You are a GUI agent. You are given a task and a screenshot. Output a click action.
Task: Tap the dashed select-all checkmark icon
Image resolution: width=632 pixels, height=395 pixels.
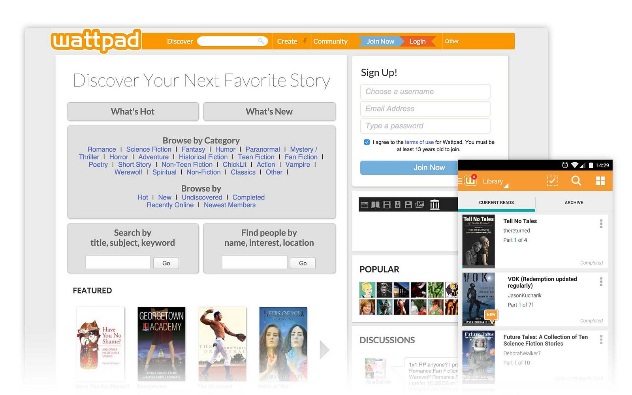point(552,181)
